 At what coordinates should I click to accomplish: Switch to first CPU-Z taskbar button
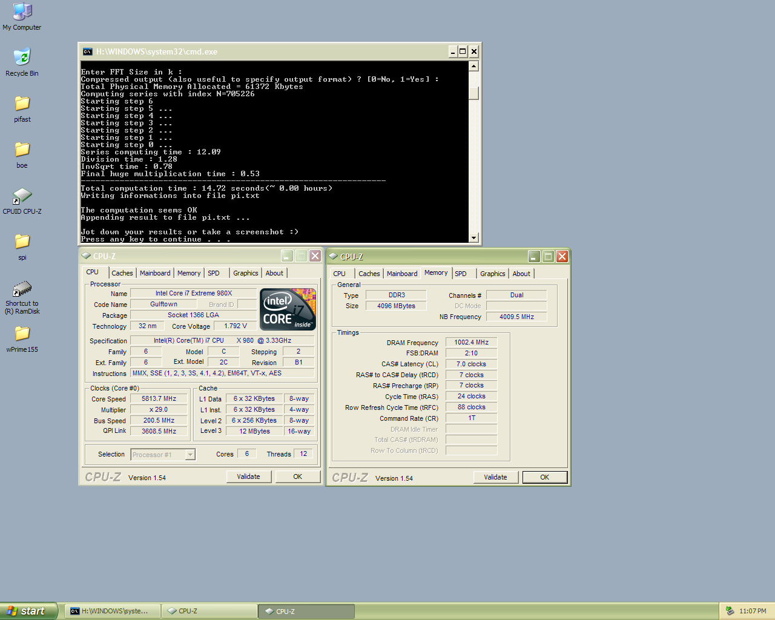point(209,611)
